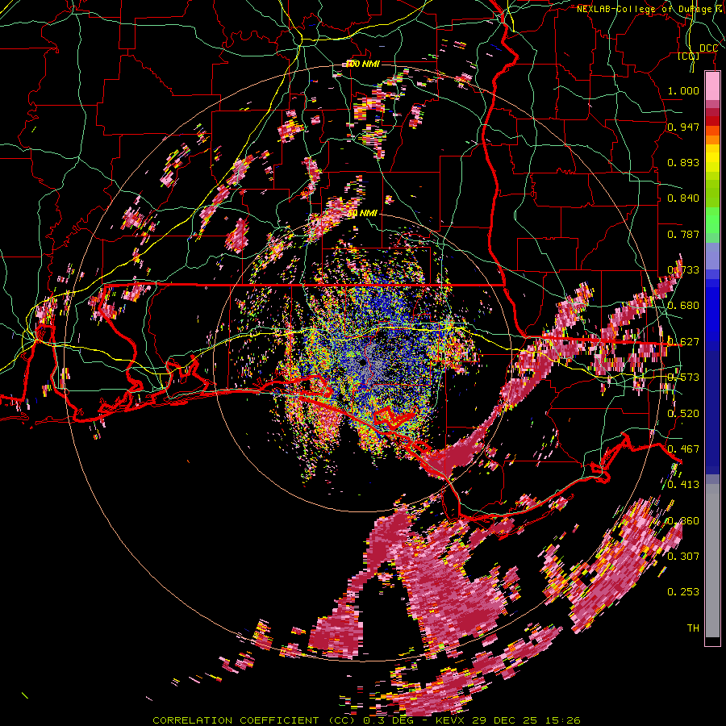Click the TH threshold label
726x726 pixels.
click(693, 628)
